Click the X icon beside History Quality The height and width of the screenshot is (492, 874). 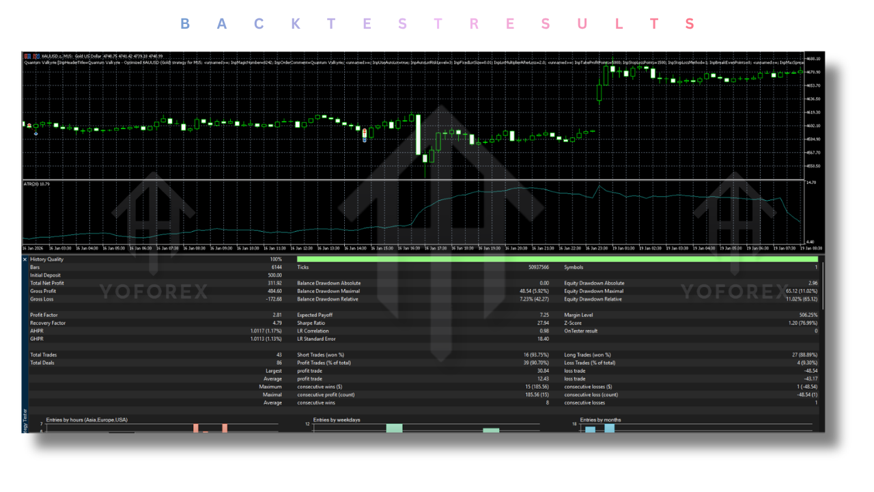click(25, 259)
